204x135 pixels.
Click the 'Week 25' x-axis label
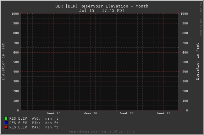54,113
